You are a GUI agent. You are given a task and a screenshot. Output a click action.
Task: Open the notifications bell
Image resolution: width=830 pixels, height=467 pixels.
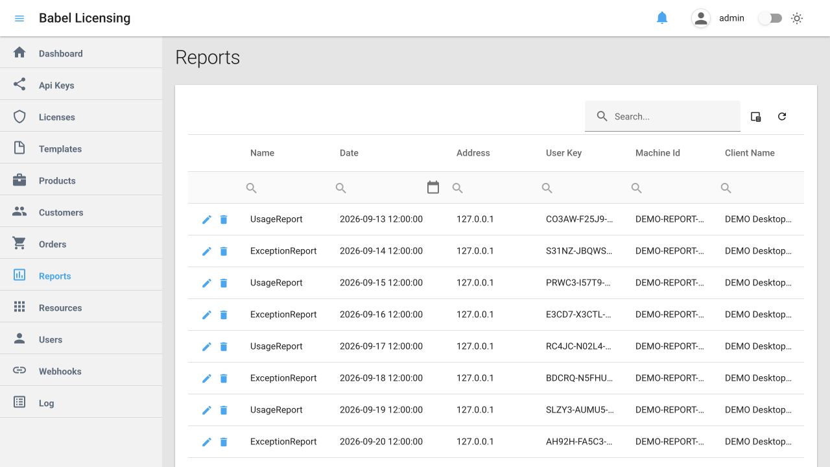tap(662, 18)
